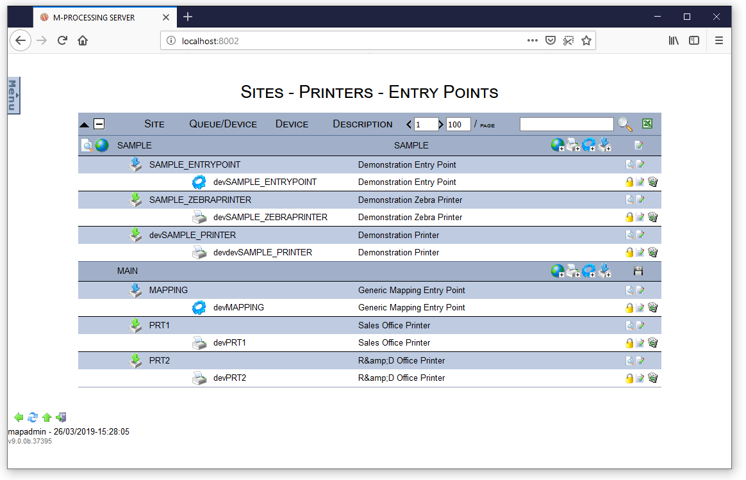The image size is (746, 480).
Task: Toggle the lock on devMAPPING device
Action: (629, 308)
